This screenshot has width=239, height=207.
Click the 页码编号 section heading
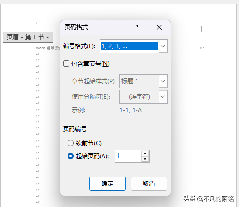coord(75,129)
